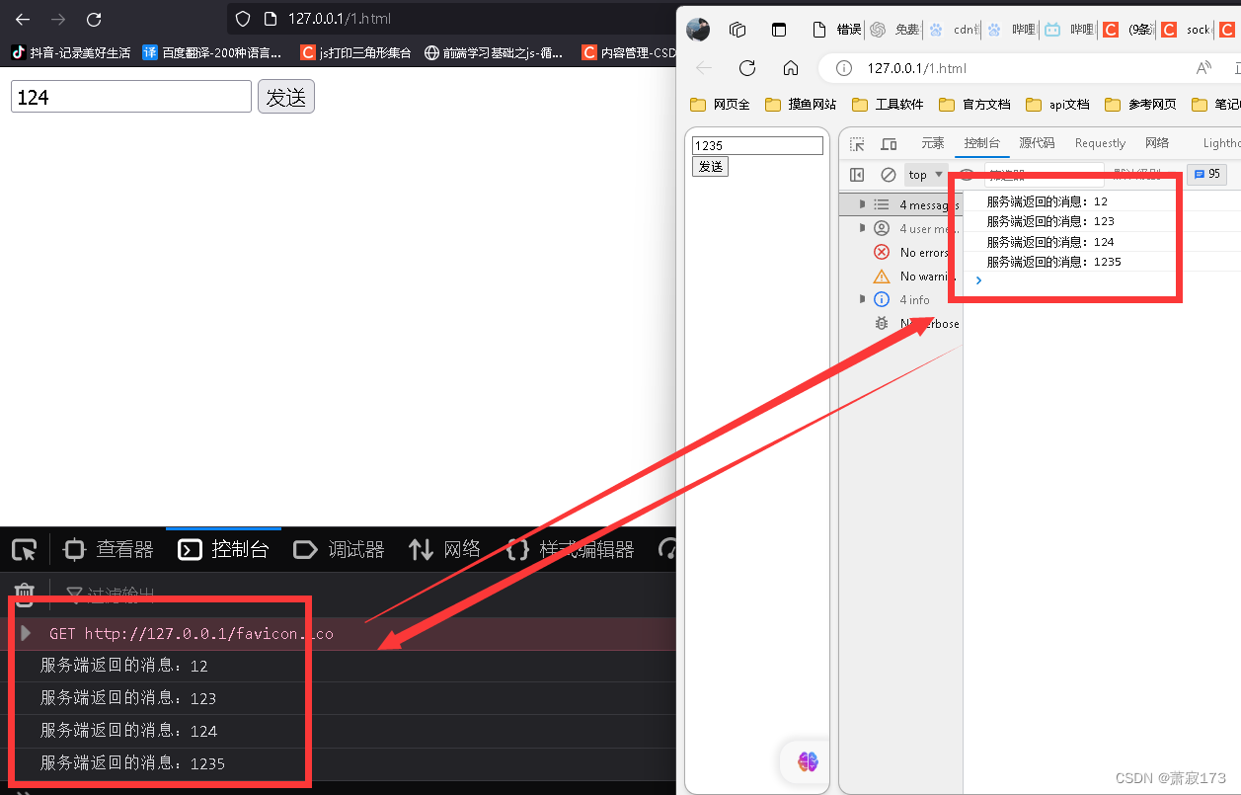The image size is (1241, 795).
Task: Select the inspect element icon in Edge devtools
Action: [x=857, y=143]
